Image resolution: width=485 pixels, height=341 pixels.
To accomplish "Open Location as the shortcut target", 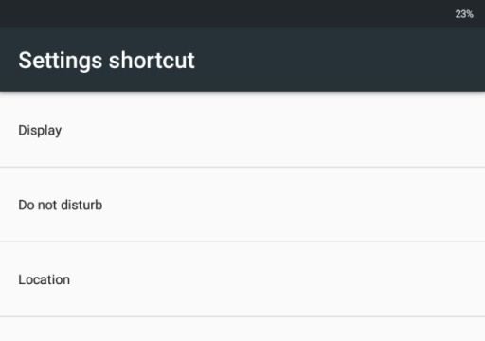I will coord(242,279).
